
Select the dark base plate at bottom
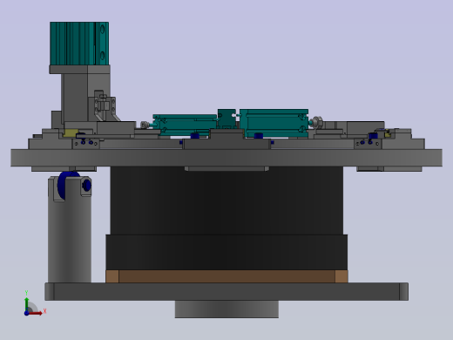click(226, 291)
